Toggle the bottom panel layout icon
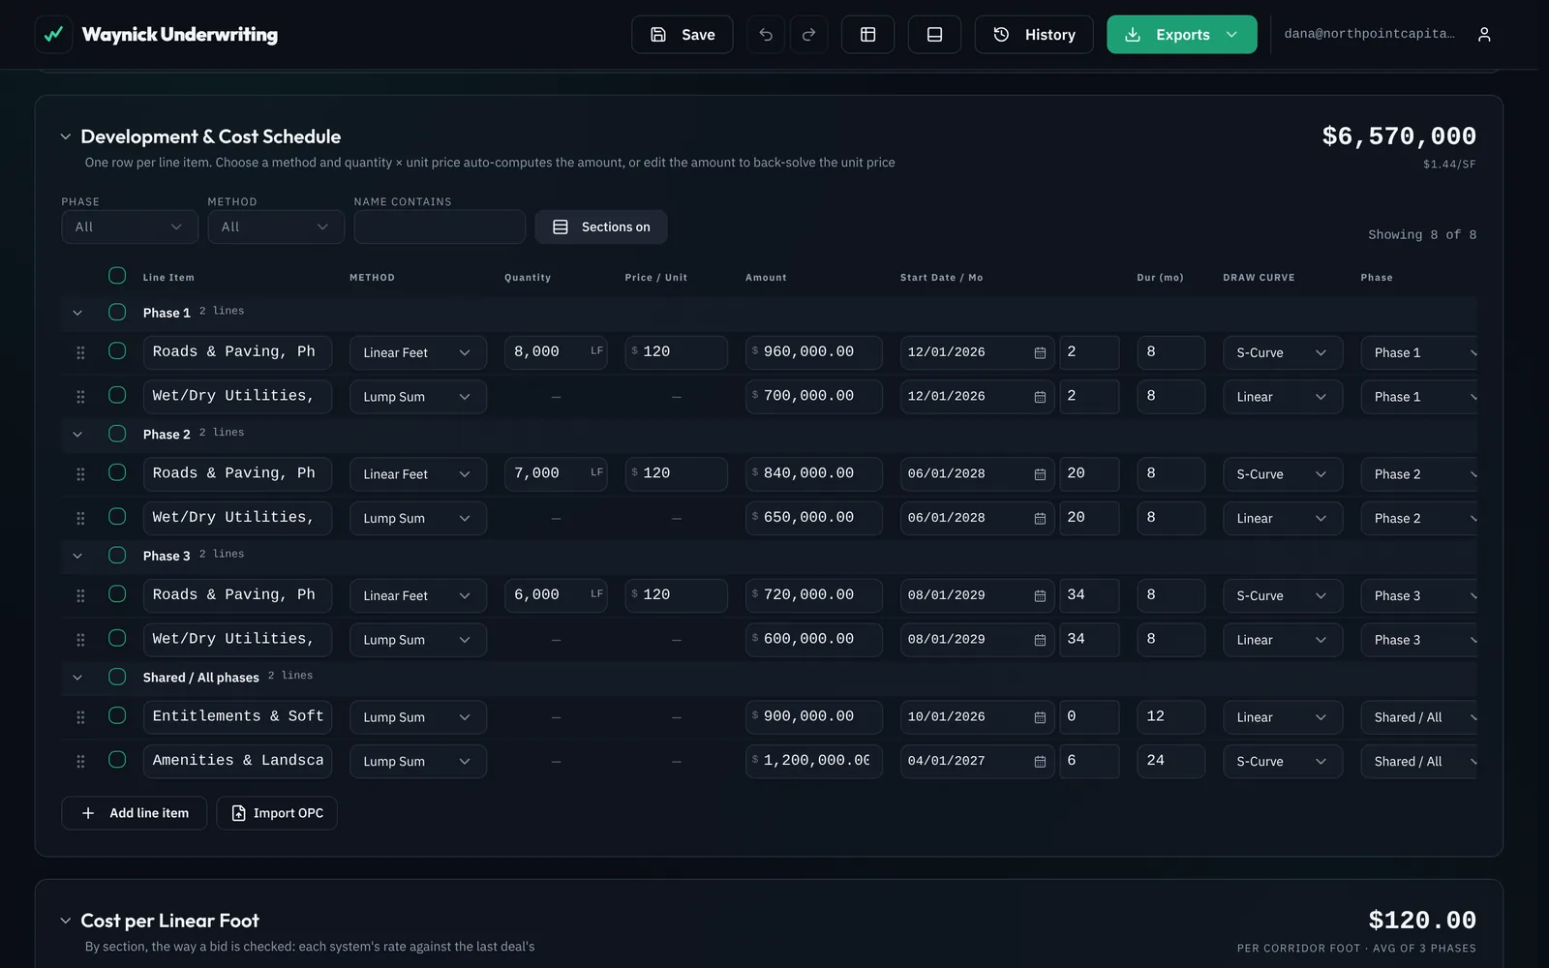Image resolution: width=1549 pixels, height=968 pixels. pos(935,35)
